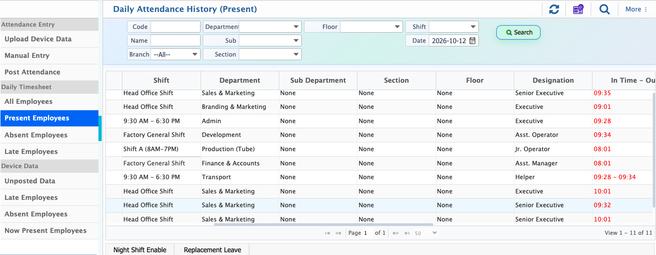Open the purple calculator device icon
The width and height of the screenshot is (656, 255).
pos(578,9)
